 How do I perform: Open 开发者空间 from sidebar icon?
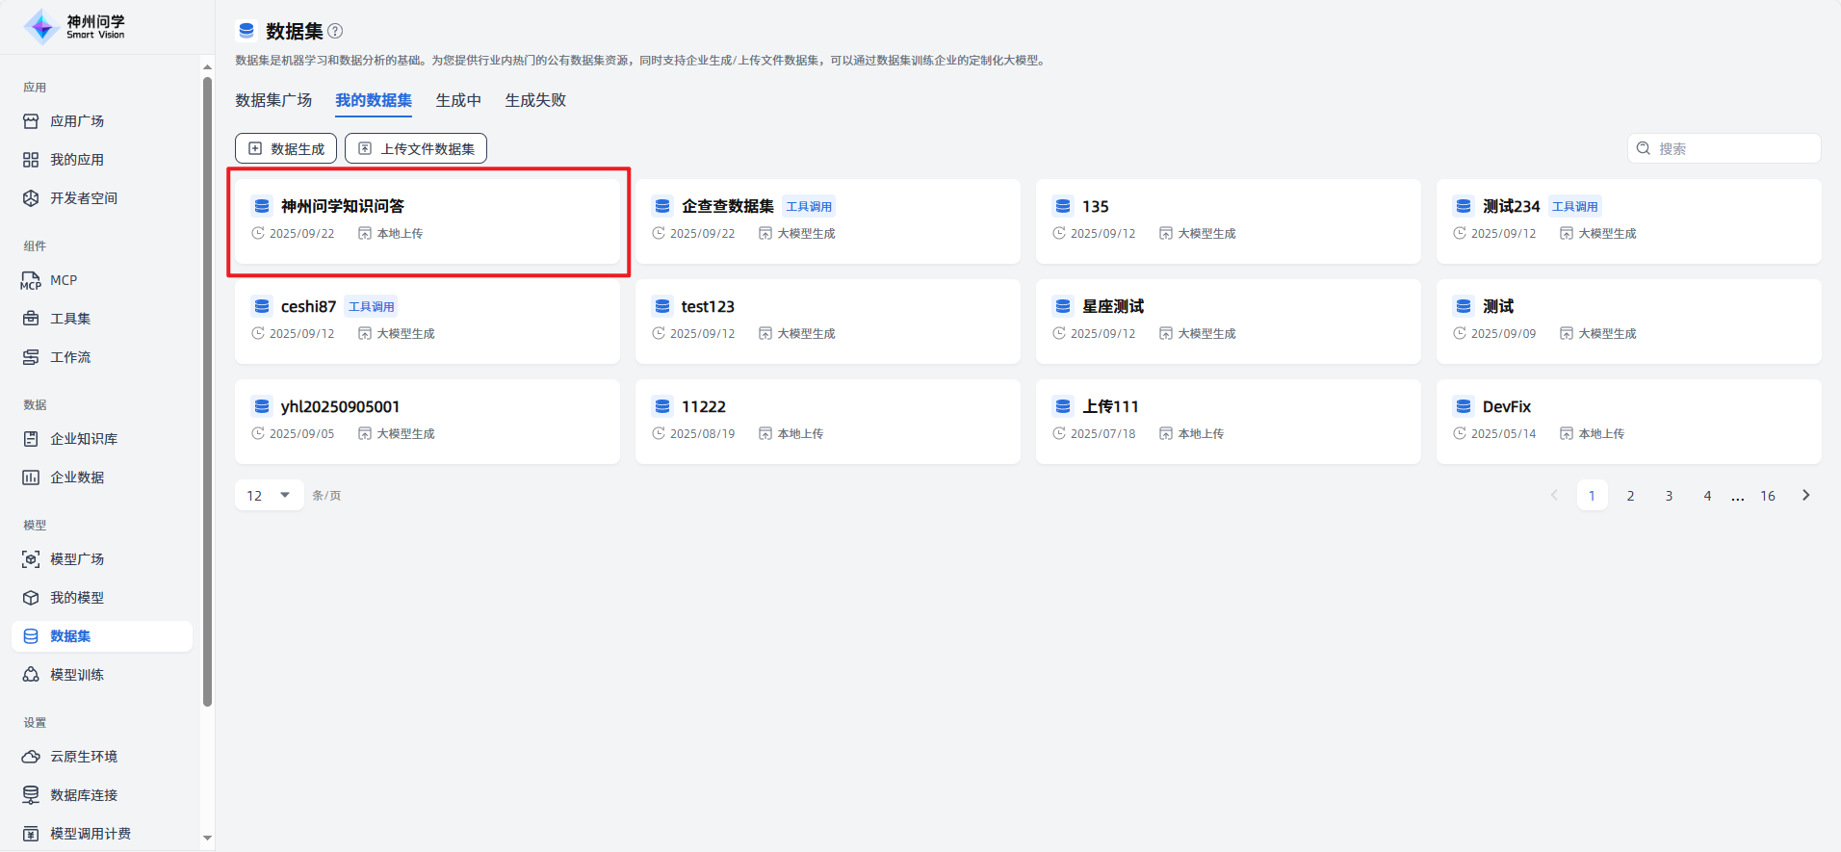pyautogui.click(x=31, y=198)
